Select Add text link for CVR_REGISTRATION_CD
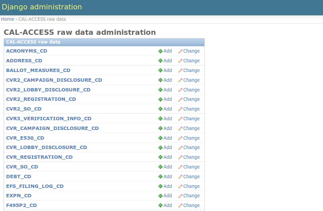 click(168, 157)
